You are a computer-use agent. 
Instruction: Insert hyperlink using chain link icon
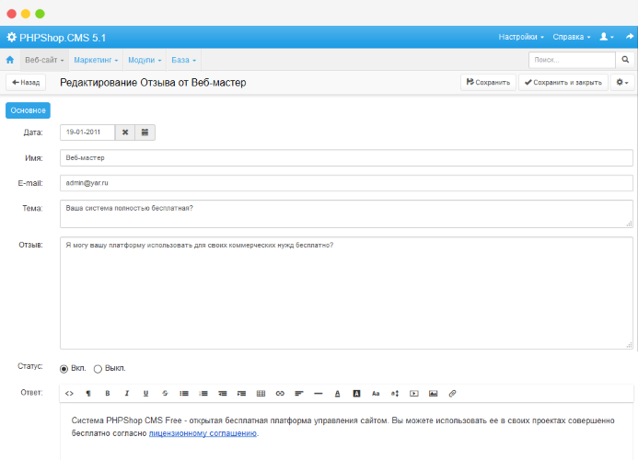tap(280, 393)
